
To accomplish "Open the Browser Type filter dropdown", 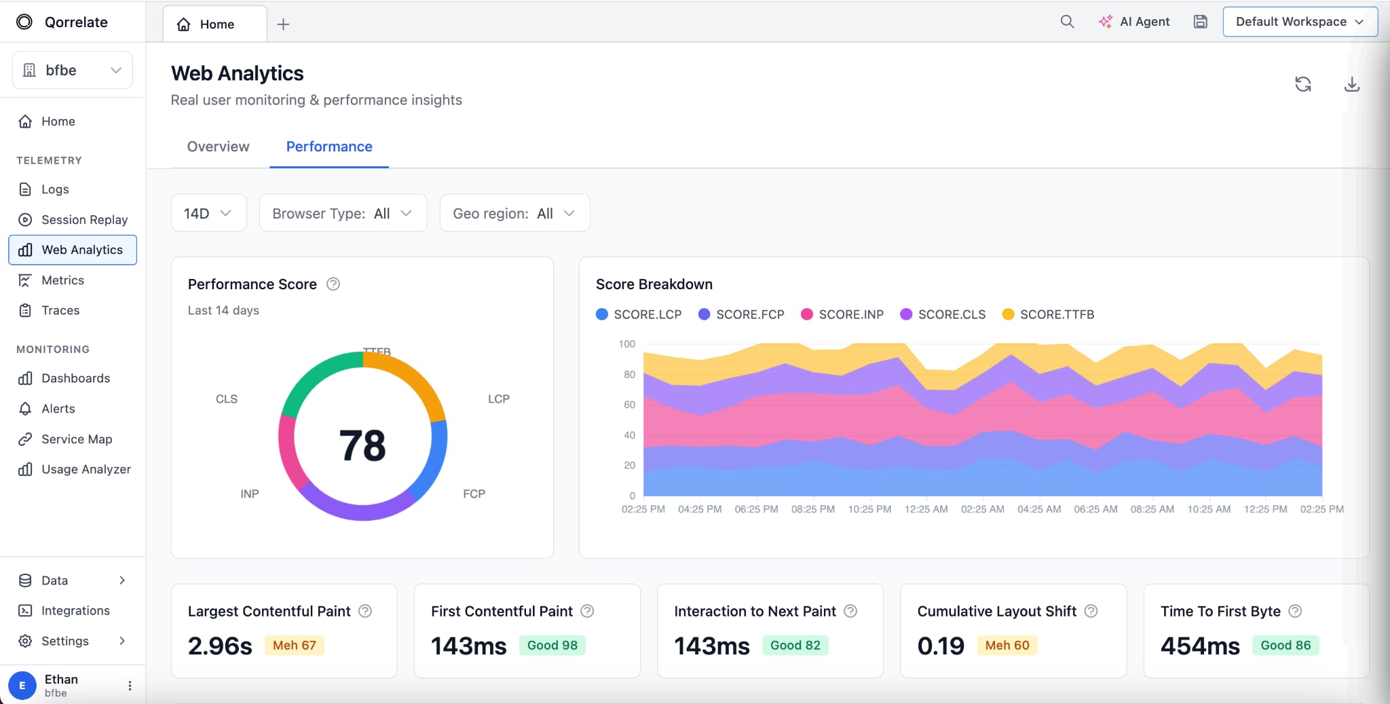I will point(342,212).
